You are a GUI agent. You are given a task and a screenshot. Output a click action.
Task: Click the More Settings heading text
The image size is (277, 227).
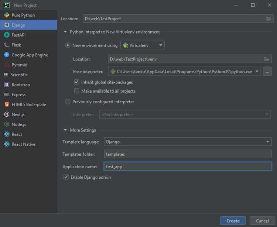pyautogui.click(x=83, y=130)
